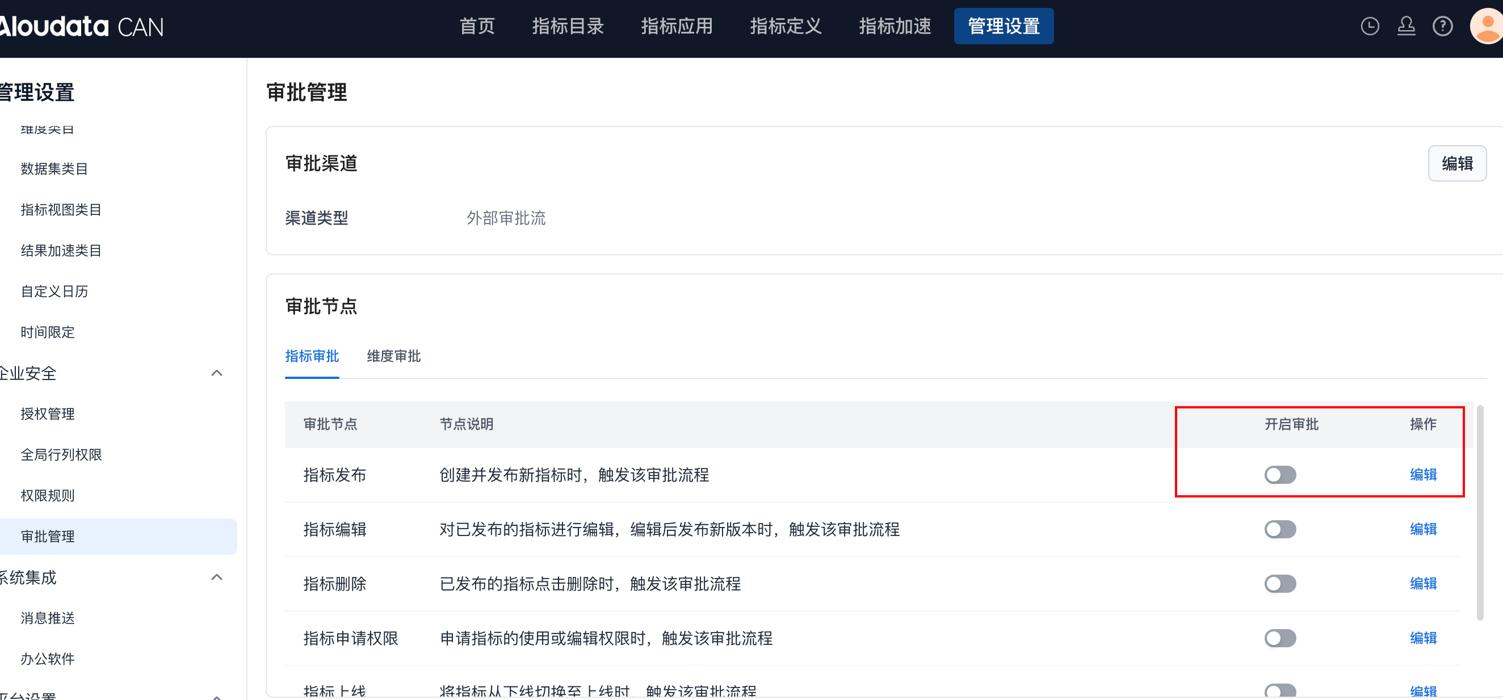Open the help question mark icon
This screenshot has width=1503, height=700.
tap(1442, 26)
